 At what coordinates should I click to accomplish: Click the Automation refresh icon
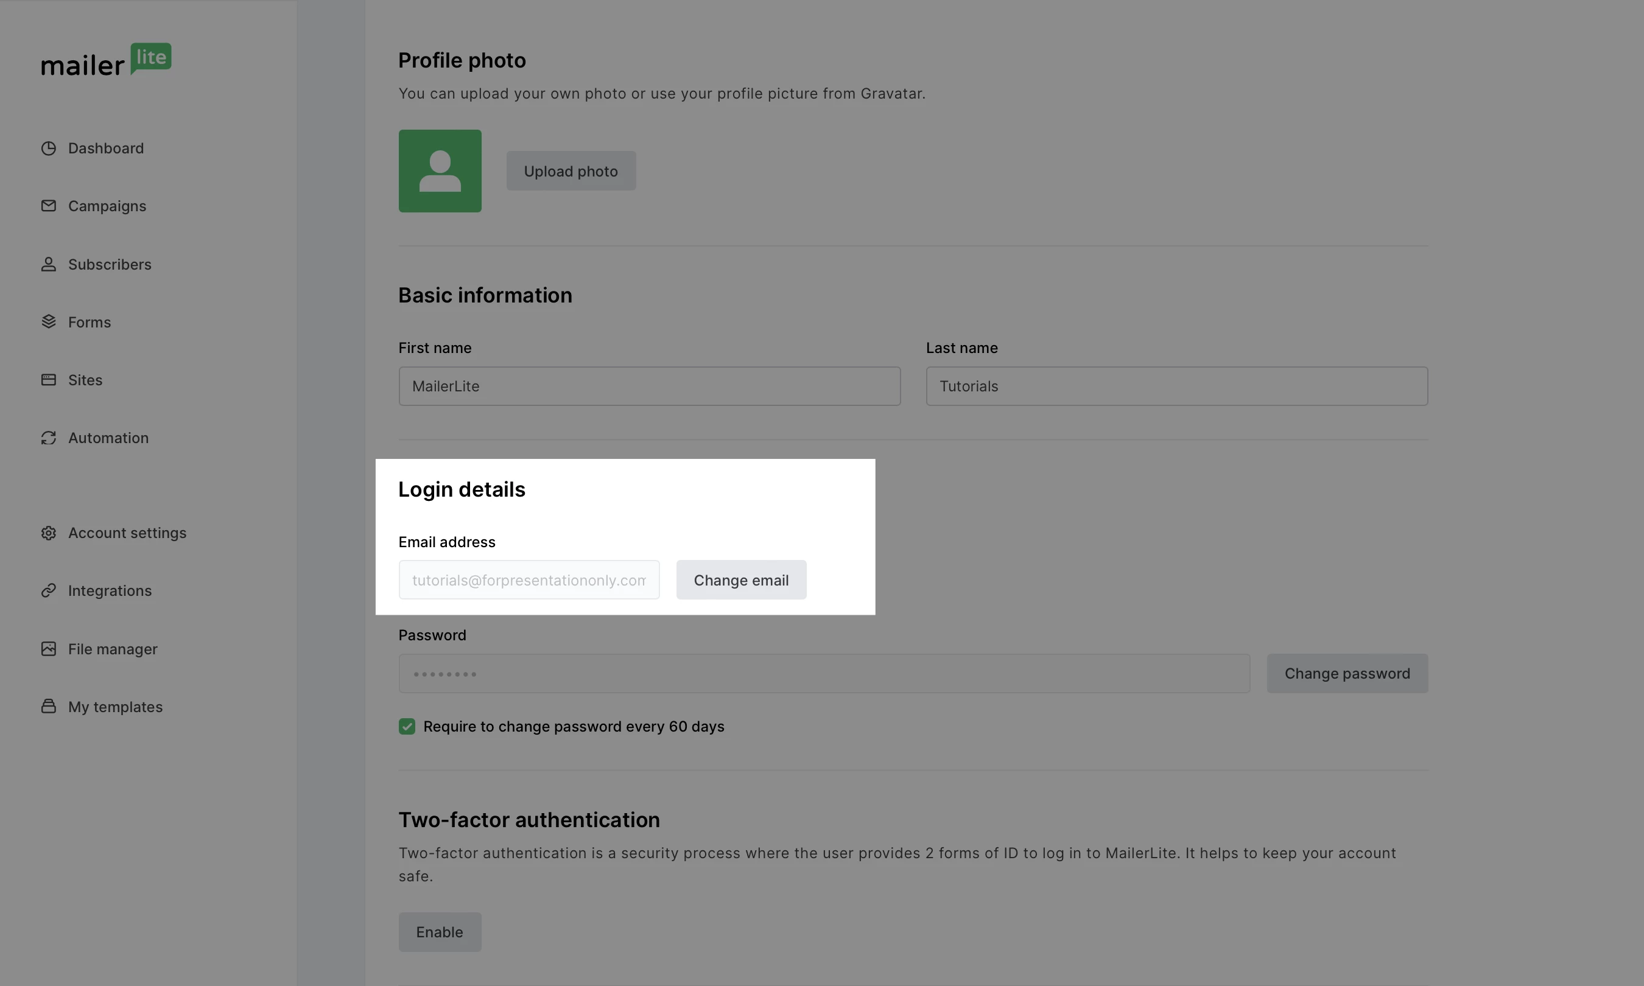[x=49, y=438]
